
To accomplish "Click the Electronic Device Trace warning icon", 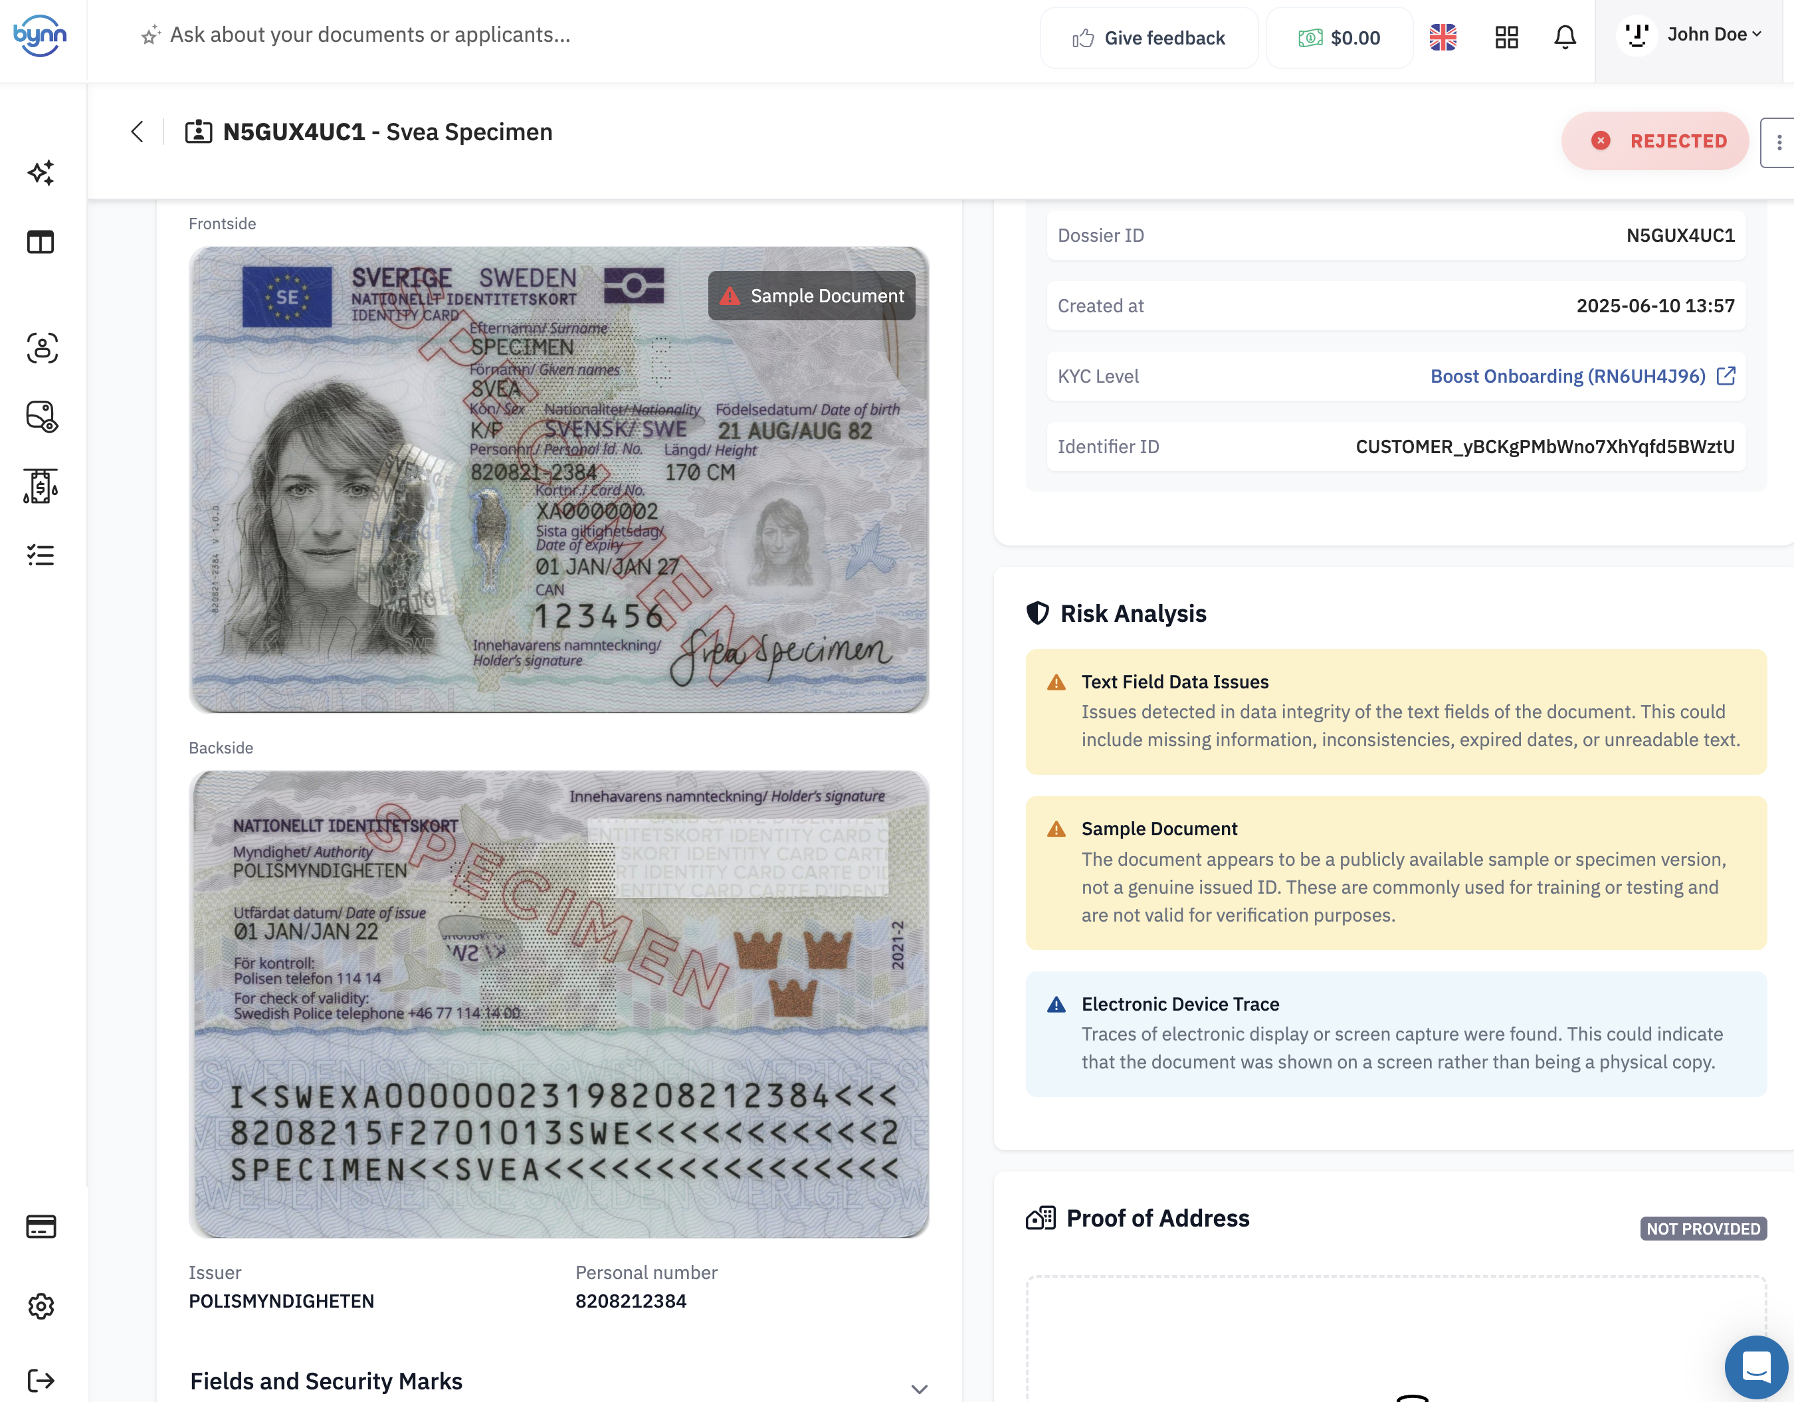I will tap(1056, 1005).
